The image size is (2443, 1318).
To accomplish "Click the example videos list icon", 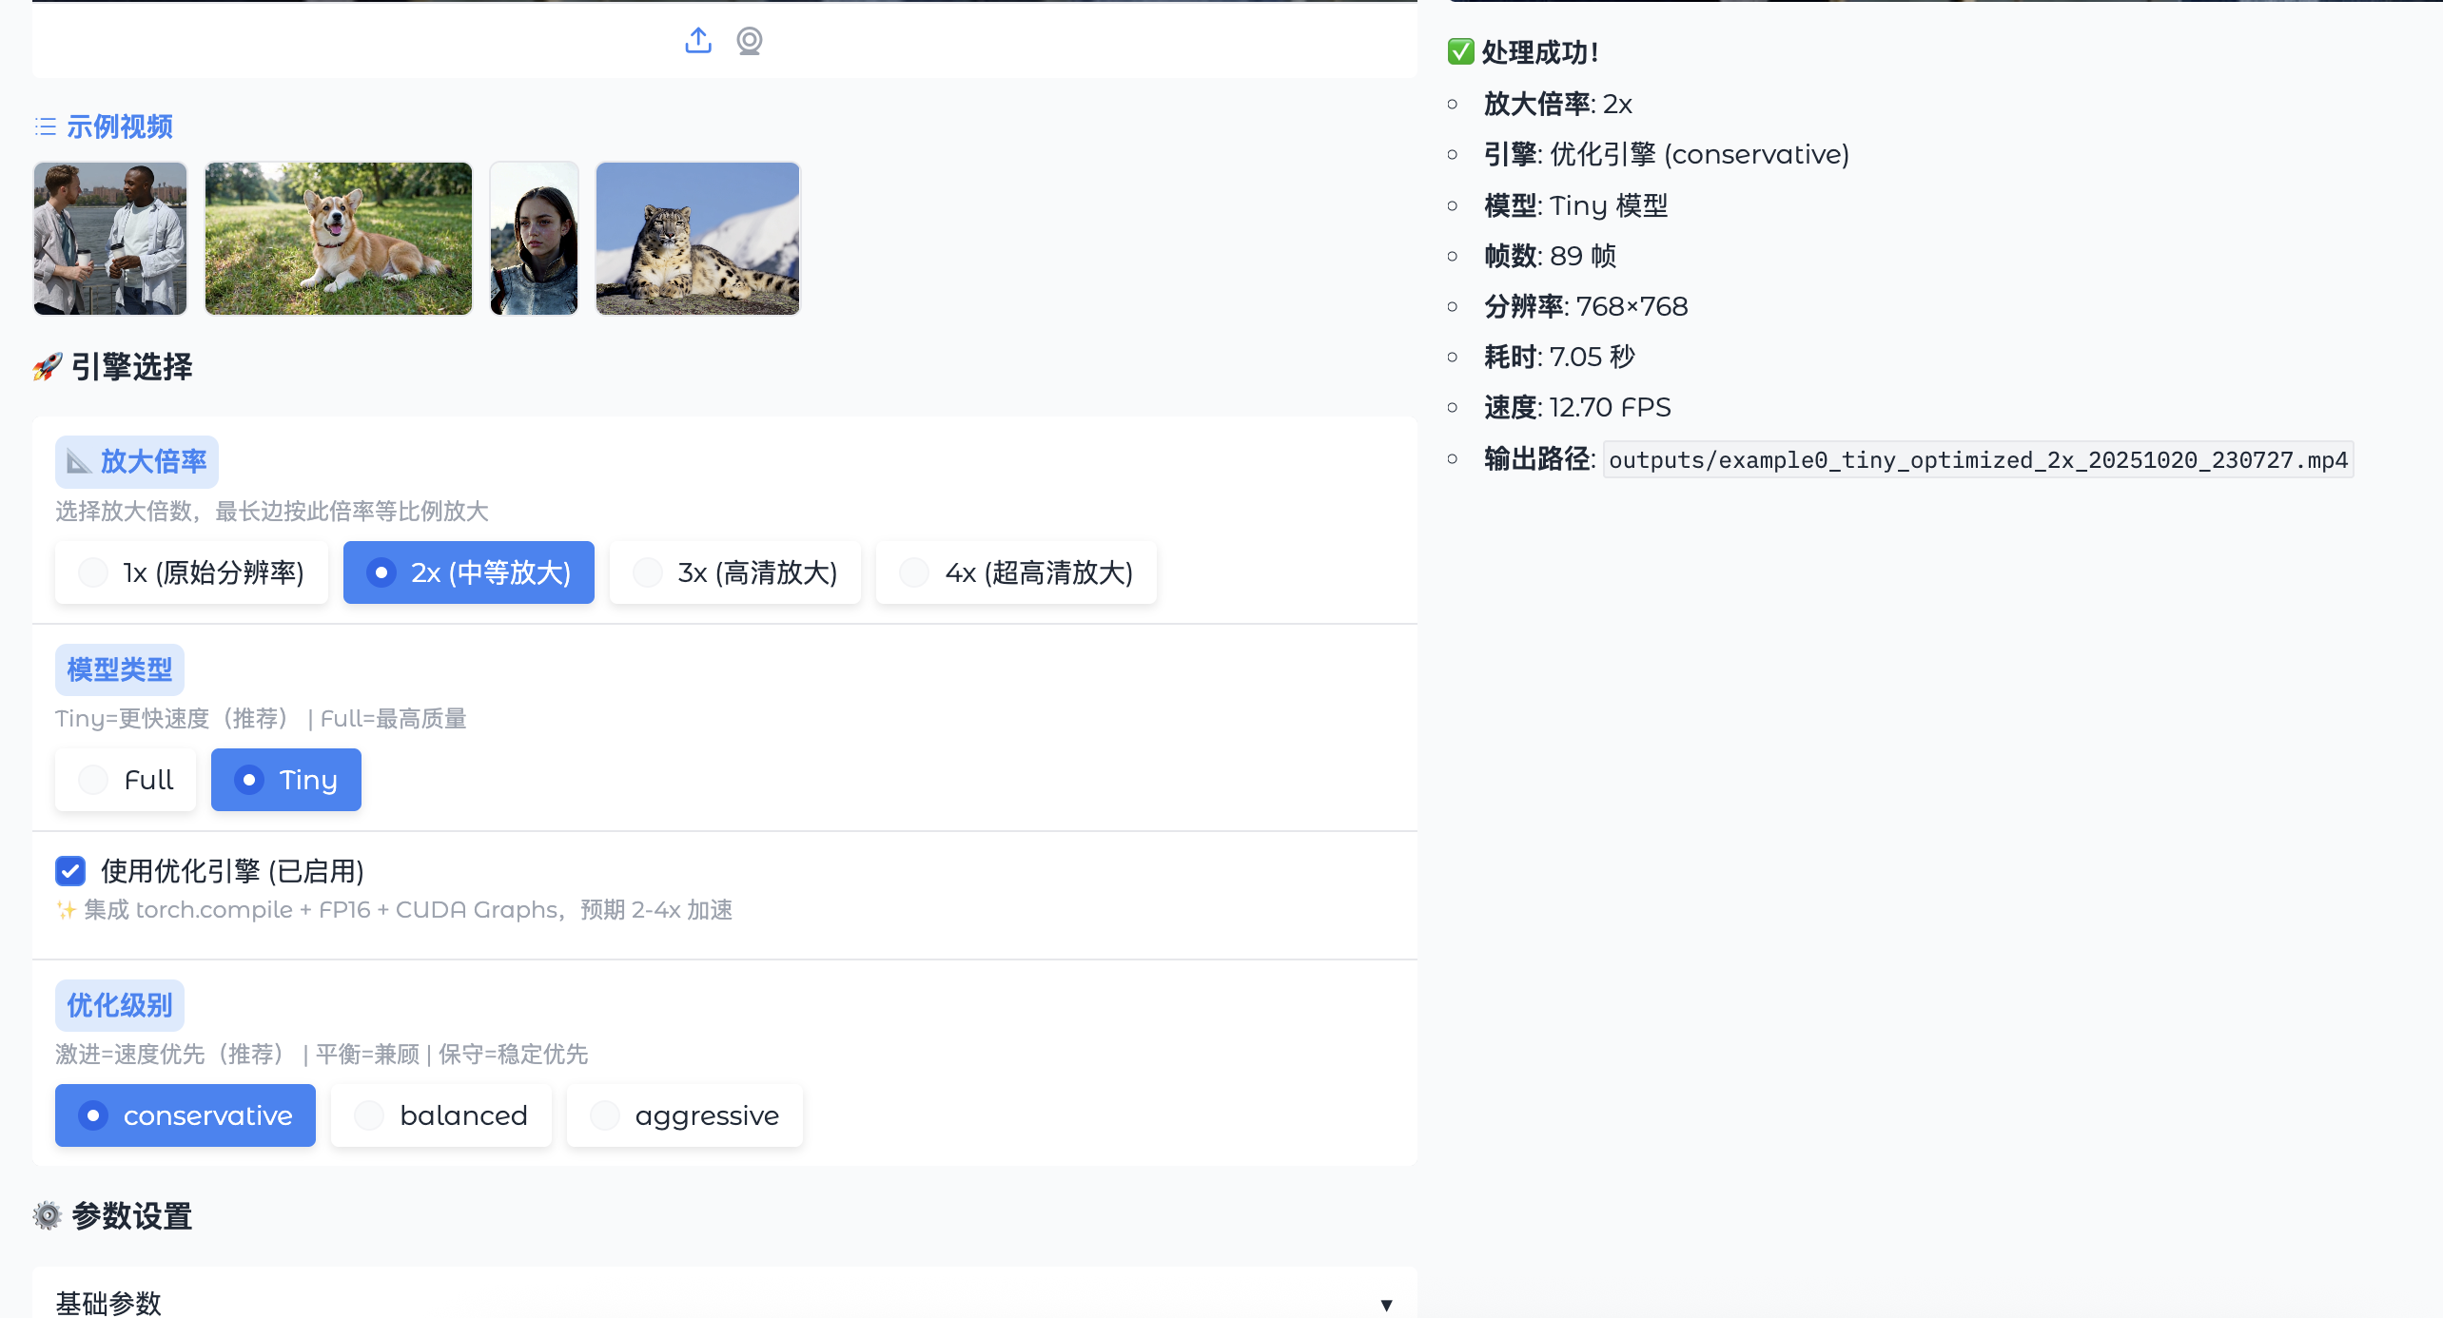I will click(x=45, y=126).
